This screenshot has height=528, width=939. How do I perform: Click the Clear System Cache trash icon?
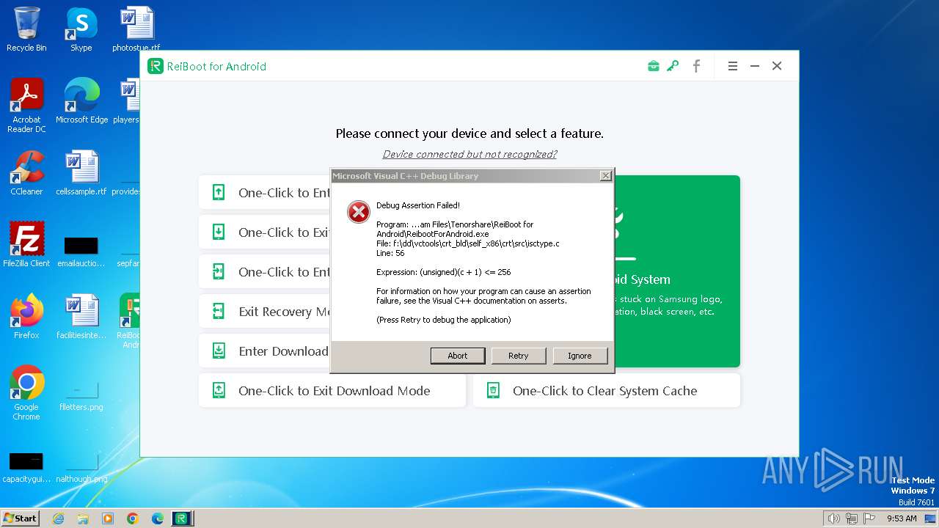coord(494,391)
